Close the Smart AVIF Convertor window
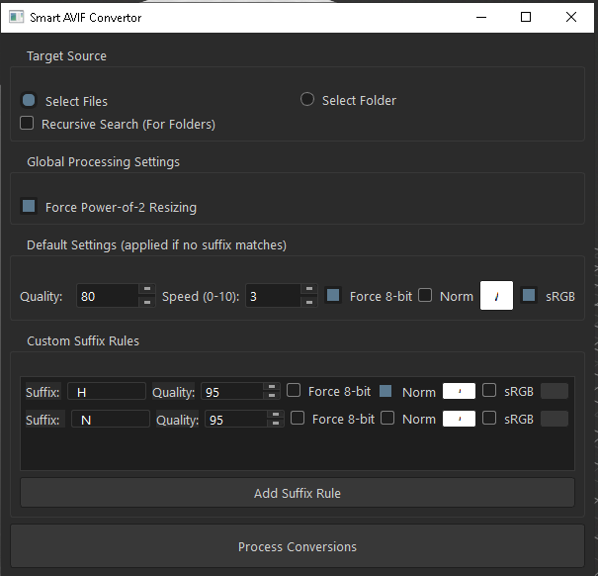Screen dimensions: 598x576 571,17
